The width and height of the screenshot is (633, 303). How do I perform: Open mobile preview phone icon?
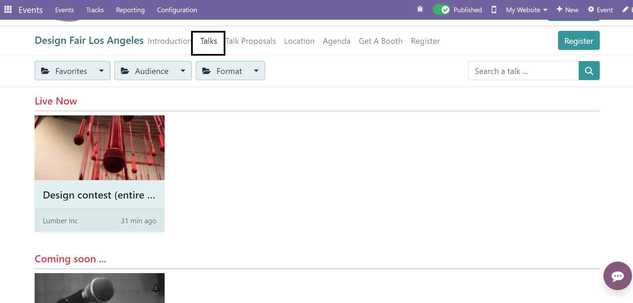tap(494, 10)
